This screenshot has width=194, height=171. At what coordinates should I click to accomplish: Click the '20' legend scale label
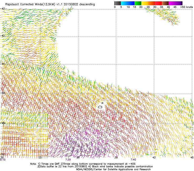(x=141, y=7)
